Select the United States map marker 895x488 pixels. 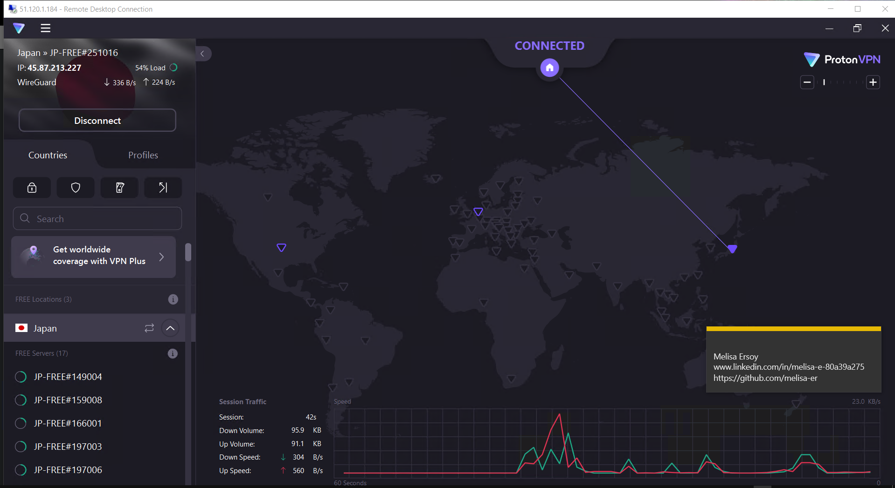[x=281, y=248]
